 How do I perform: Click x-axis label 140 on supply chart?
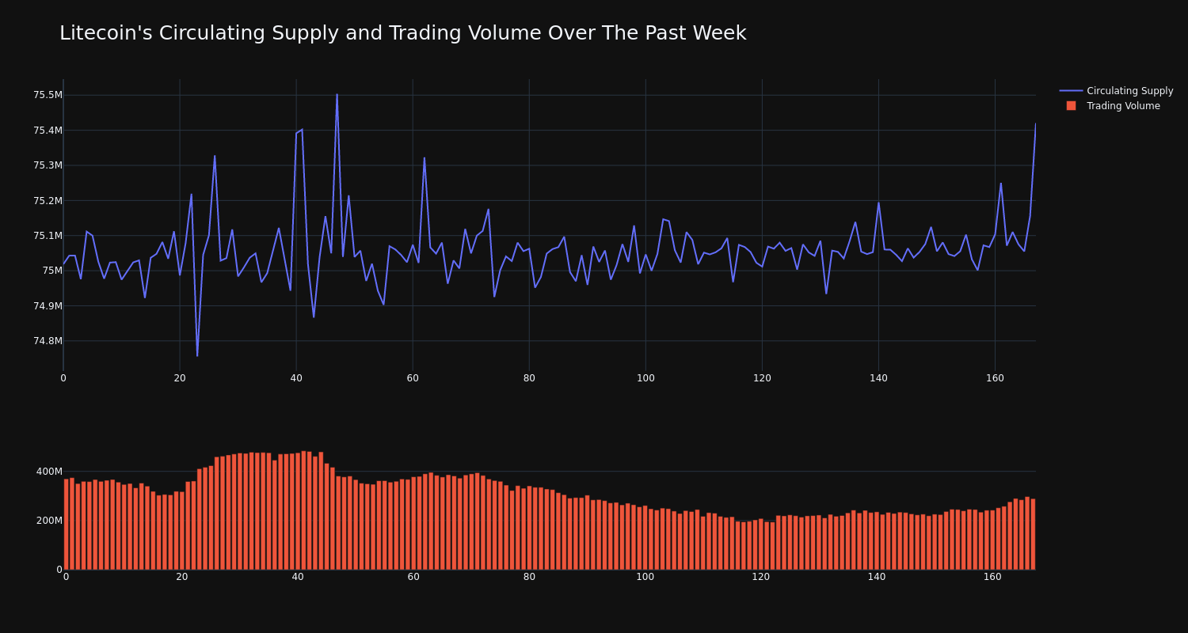click(878, 378)
